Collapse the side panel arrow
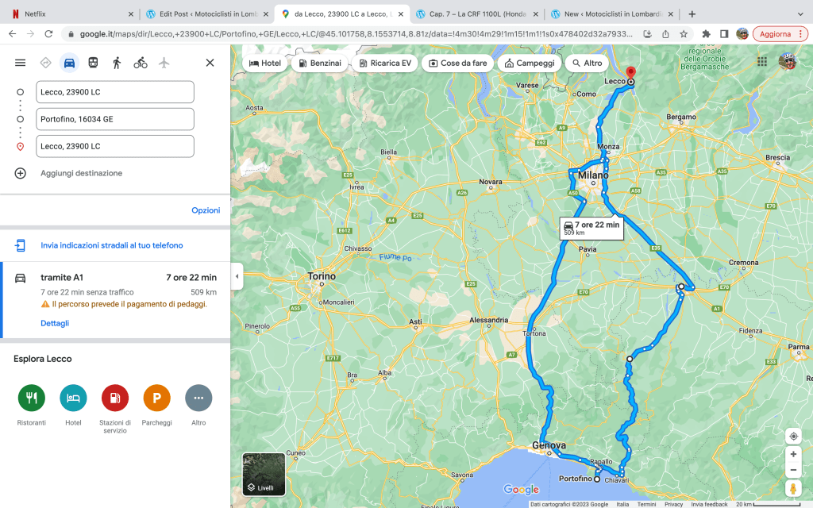Viewport: 813px width, 508px height. click(x=236, y=276)
